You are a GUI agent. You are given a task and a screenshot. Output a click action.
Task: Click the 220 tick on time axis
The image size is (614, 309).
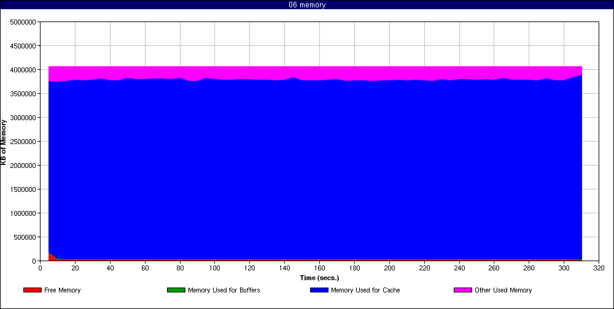(424, 269)
